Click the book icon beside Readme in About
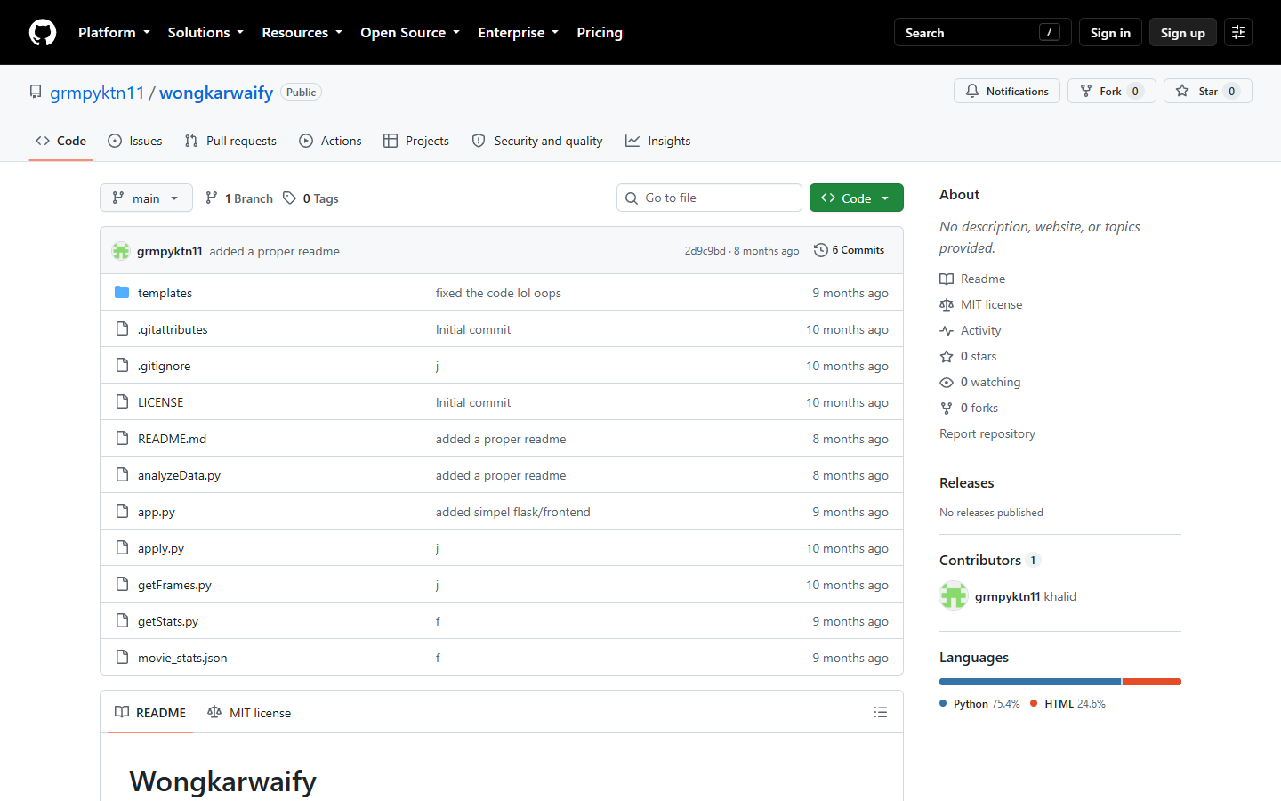1281x801 pixels. 947,279
